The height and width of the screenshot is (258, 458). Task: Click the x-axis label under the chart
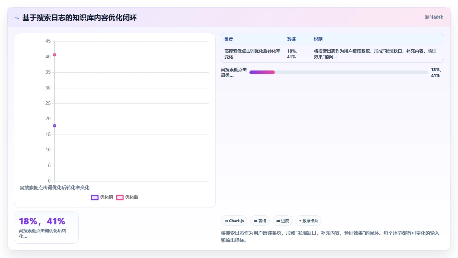[54, 188]
